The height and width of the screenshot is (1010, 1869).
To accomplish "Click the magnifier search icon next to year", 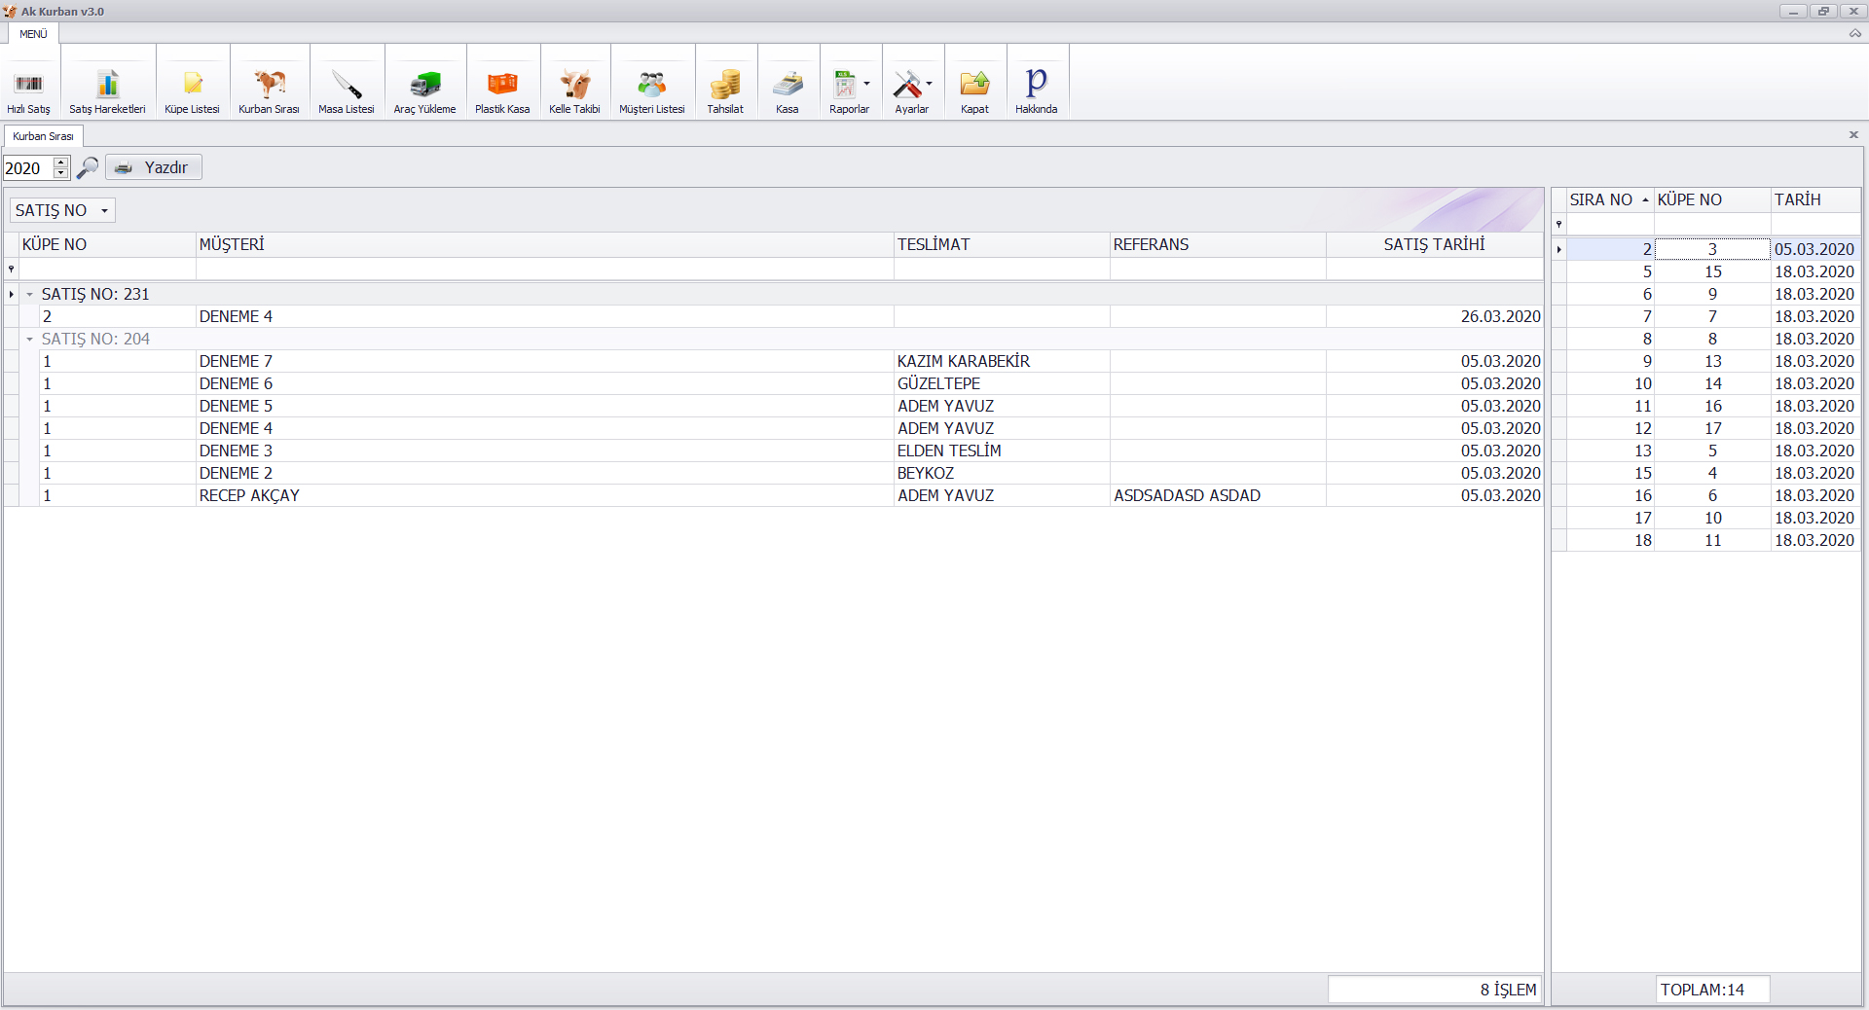I will (88, 167).
